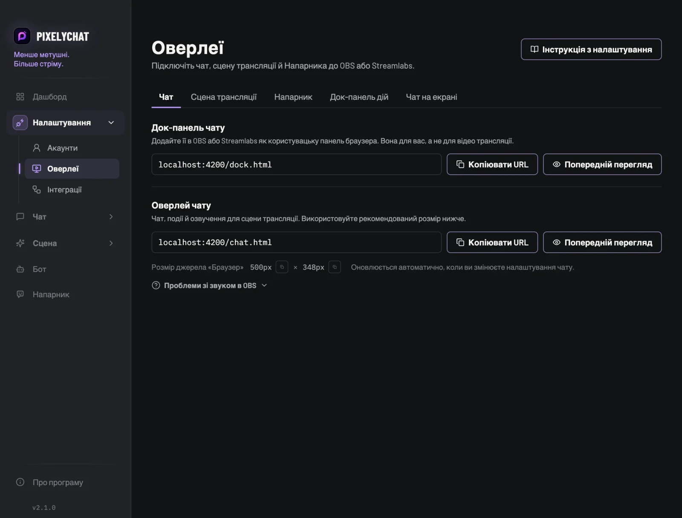This screenshot has height=518, width=682.
Task: Copy the dock.html URL
Action: pyautogui.click(x=492, y=165)
